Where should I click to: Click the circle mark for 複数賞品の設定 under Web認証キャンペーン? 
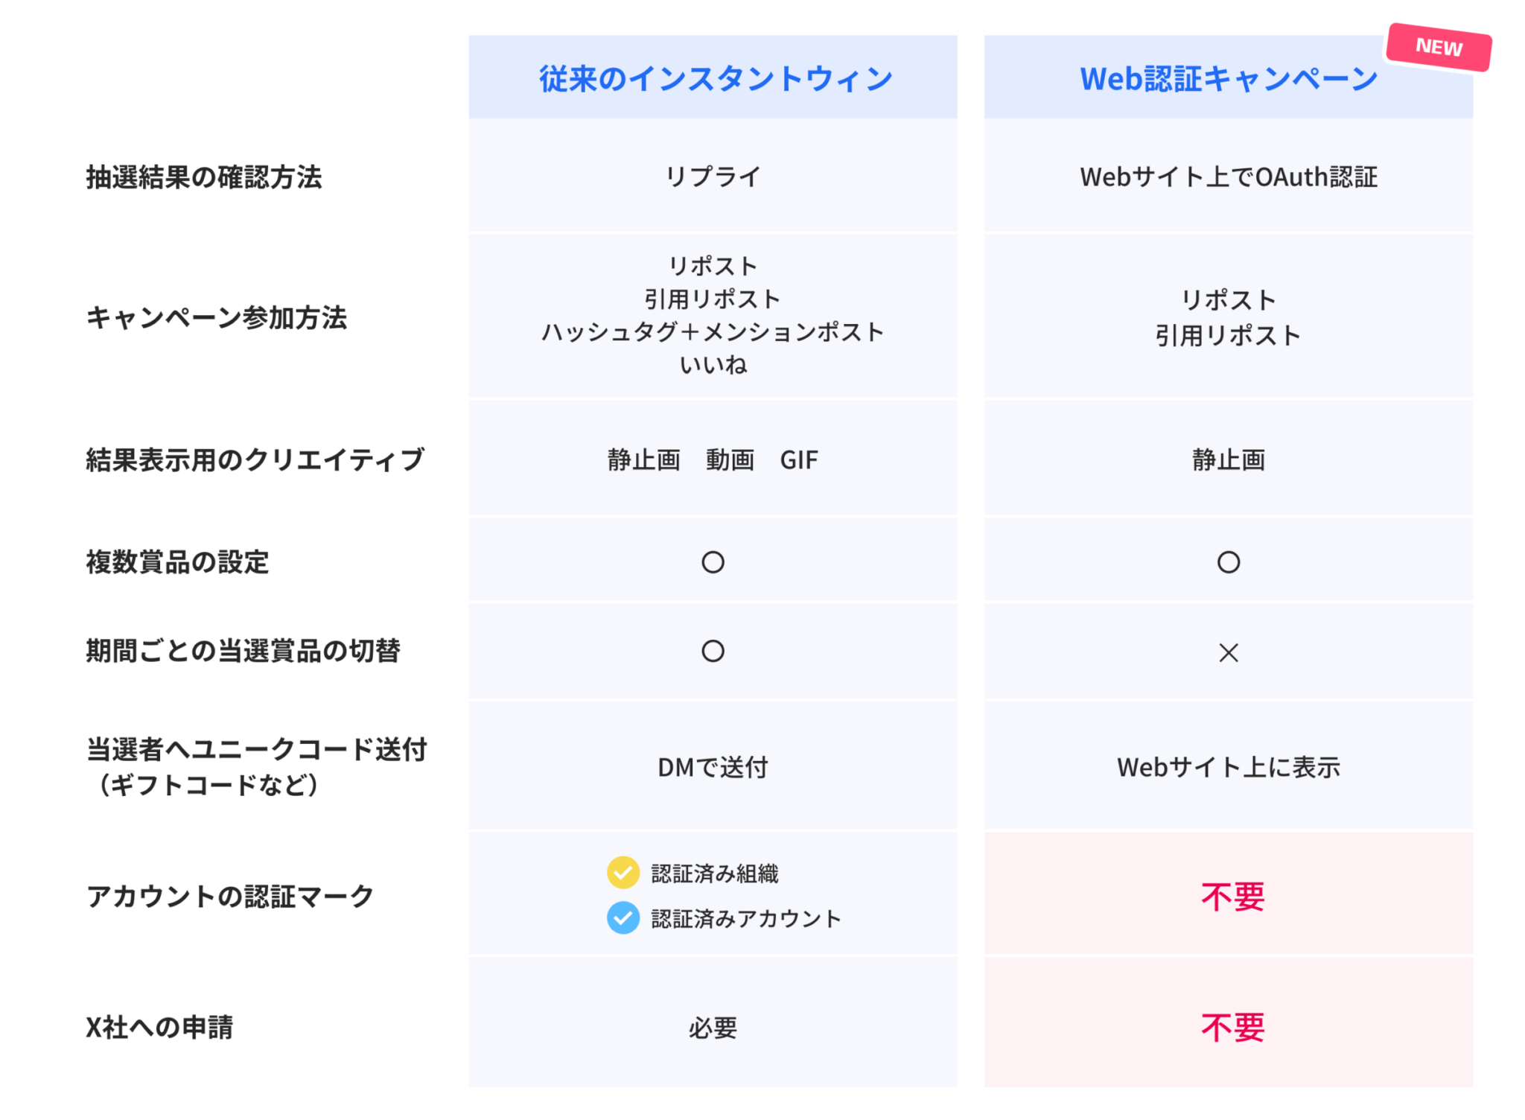(1228, 562)
